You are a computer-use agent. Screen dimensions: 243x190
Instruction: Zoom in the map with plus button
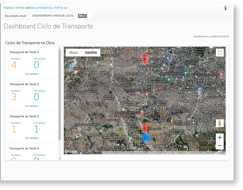220,137
